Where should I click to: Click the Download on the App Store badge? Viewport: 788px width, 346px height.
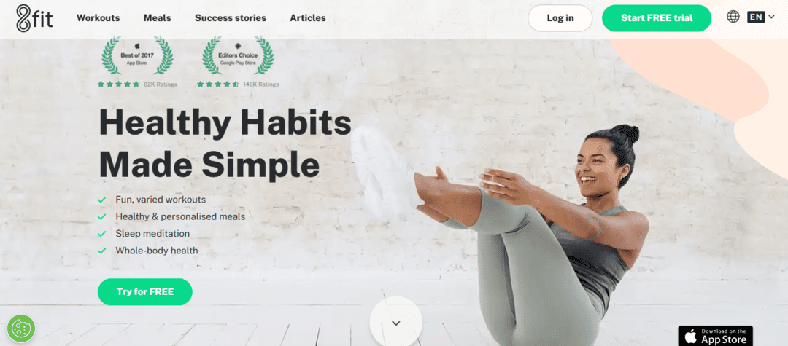(x=715, y=336)
